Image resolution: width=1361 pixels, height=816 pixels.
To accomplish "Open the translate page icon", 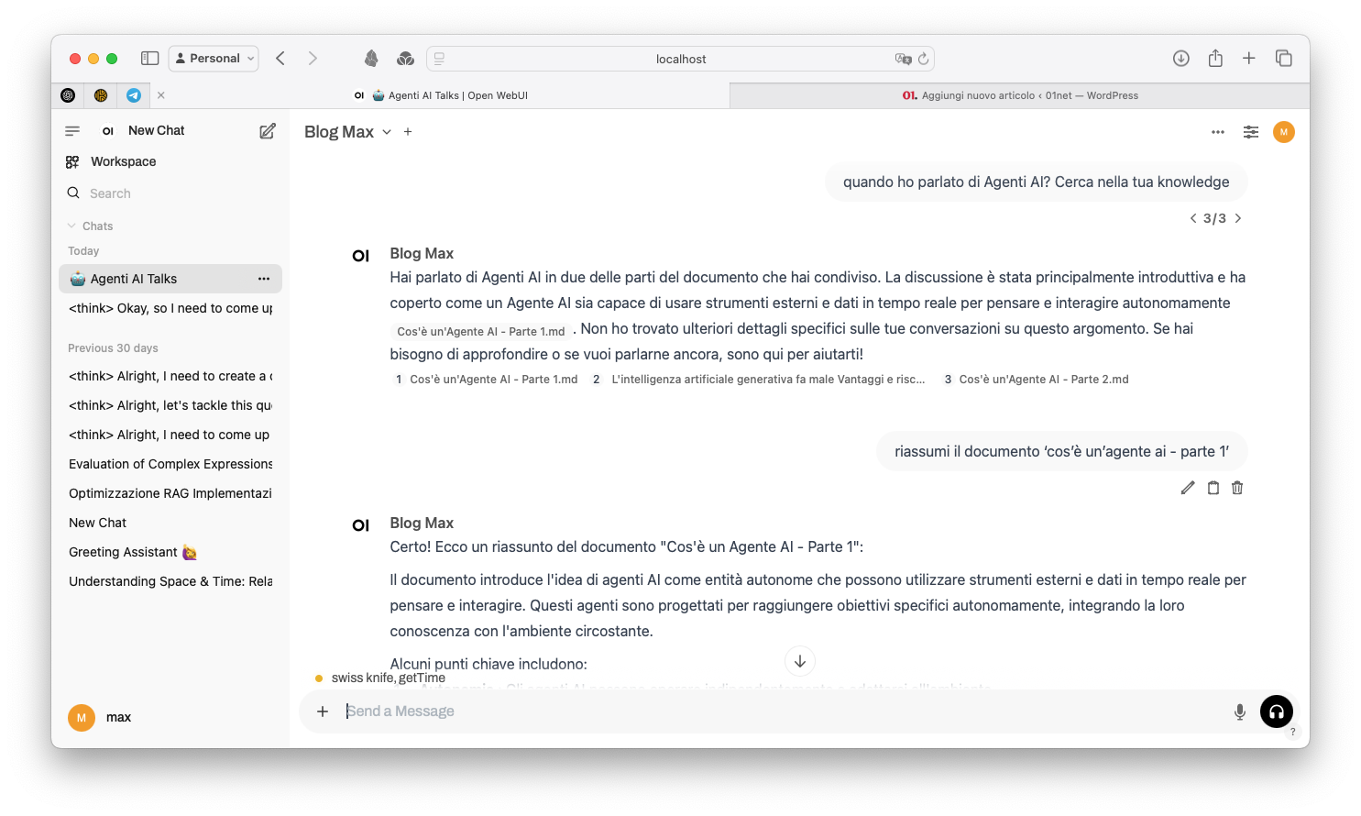I will pos(903,59).
